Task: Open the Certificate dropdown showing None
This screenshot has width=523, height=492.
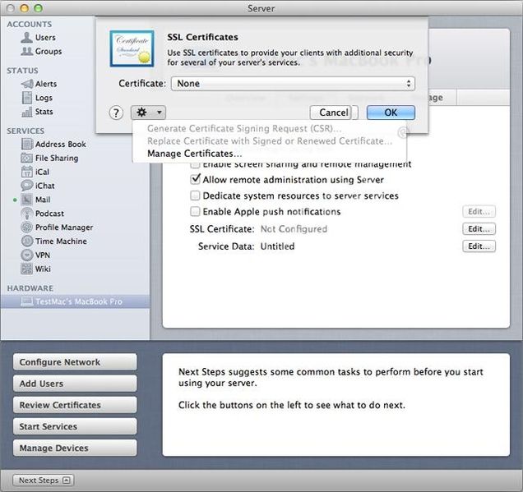Action: tap(293, 83)
